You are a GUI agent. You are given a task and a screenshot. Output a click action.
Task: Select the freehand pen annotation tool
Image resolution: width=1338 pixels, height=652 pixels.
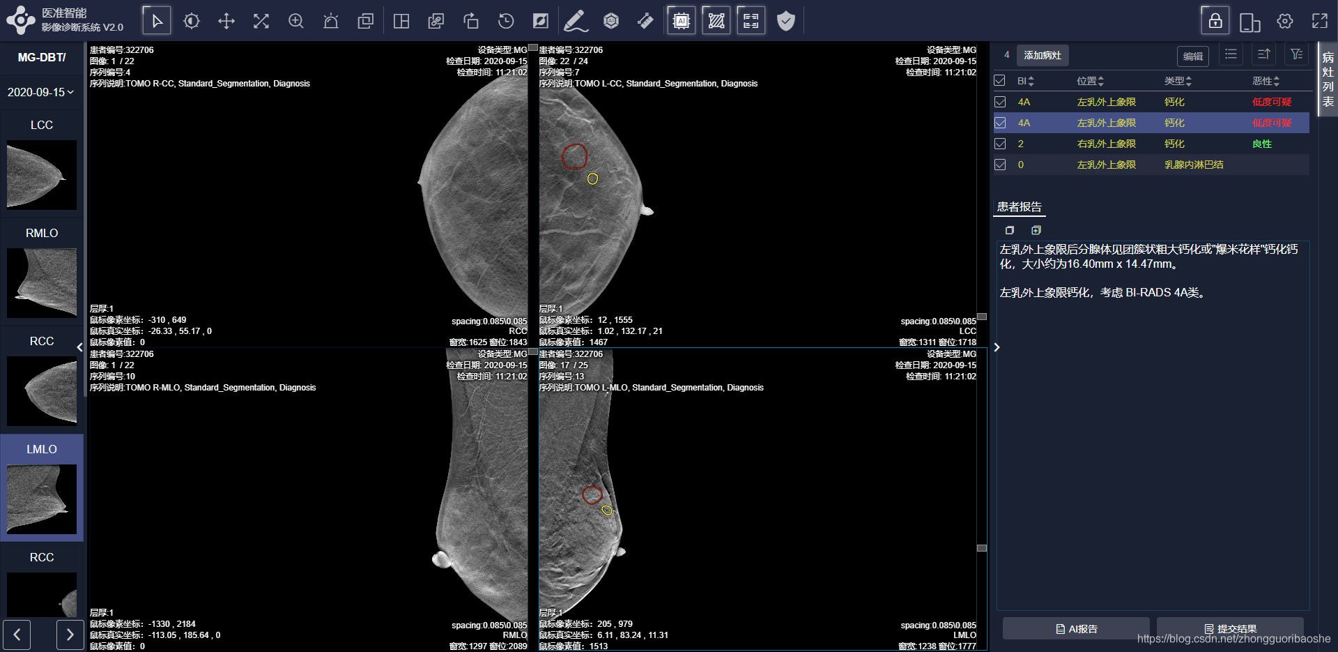[576, 21]
